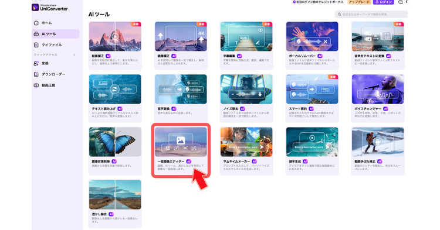The width and height of the screenshot is (440, 230).
Task: Click the アップグレード button
Action: (x=359, y=2)
